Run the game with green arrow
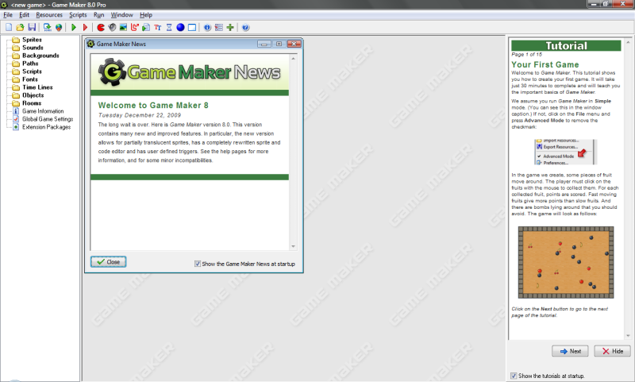This screenshot has width=635, height=382. (x=73, y=28)
